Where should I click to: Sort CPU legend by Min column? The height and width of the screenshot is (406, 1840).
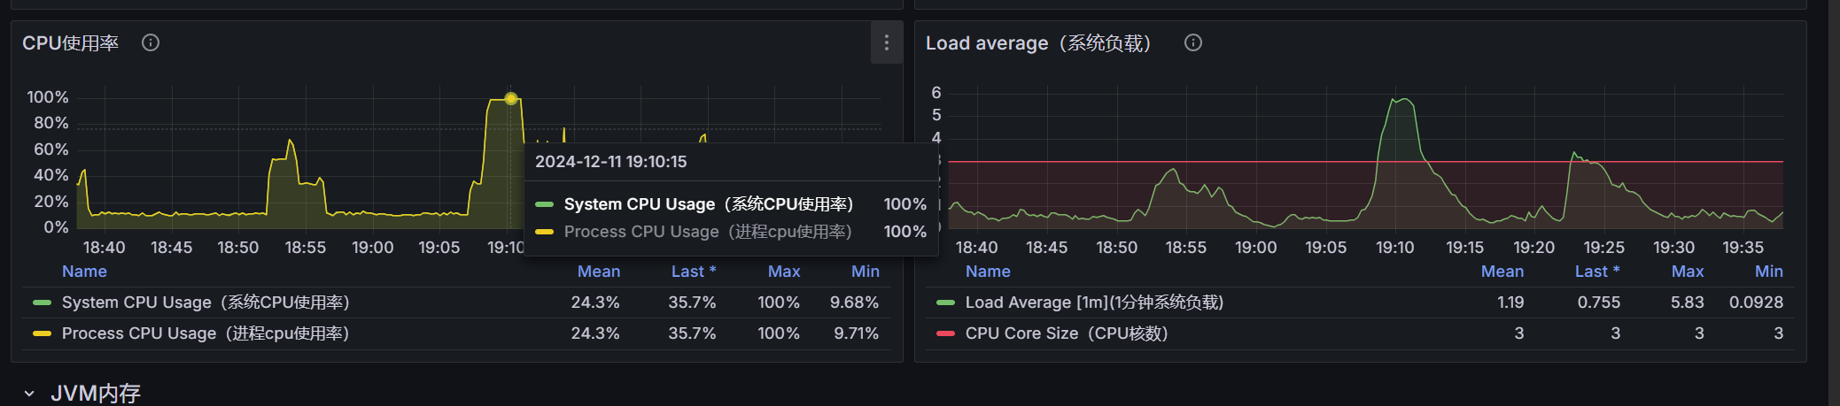pos(866,272)
